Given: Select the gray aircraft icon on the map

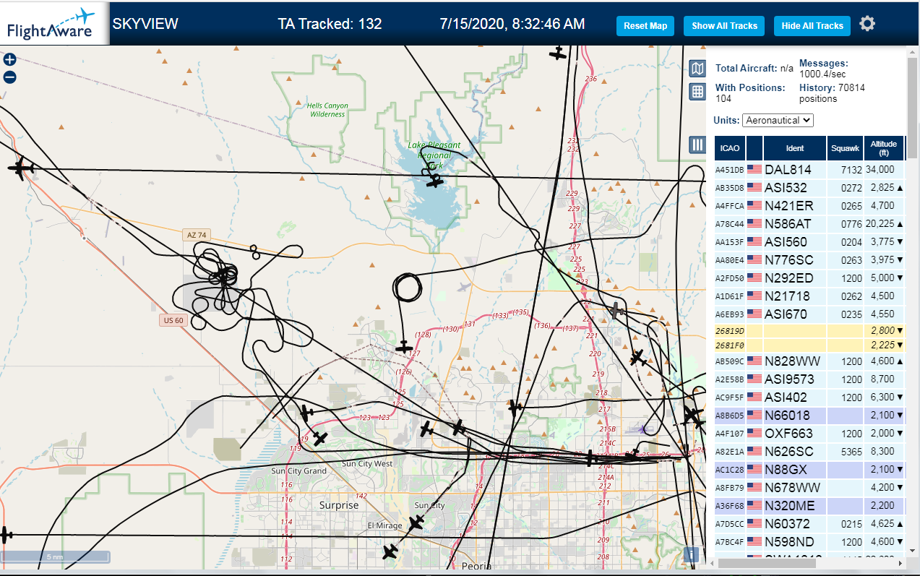Looking at the screenshot, I should (616, 311).
